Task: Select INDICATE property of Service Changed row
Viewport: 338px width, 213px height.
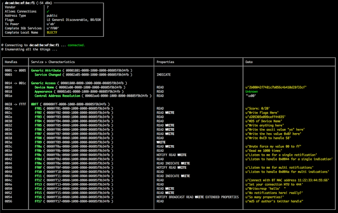Action: point(163,75)
